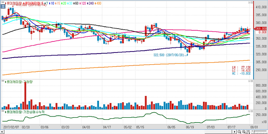Click the institutional net-buy panel collapse button
The height and width of the screenshot is (134, 268).
[249, 111]
